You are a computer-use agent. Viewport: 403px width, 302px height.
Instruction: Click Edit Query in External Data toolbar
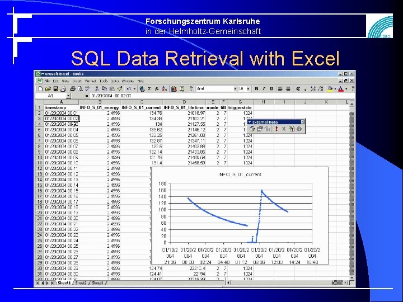252,129
